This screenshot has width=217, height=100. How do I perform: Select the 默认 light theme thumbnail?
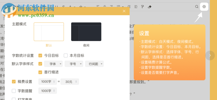(49, 32)
